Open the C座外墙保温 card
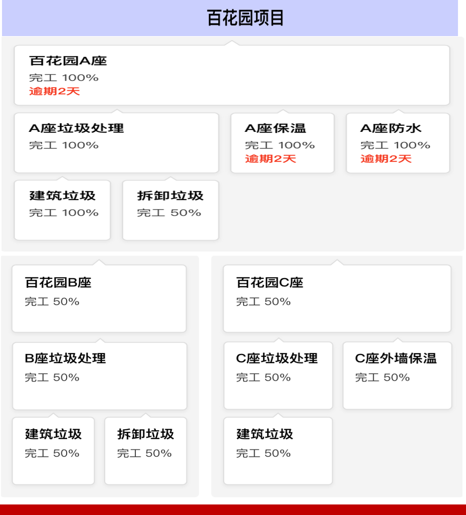The height and width of the screenshot is (515, 466). pyautogui.click(x=397, y=376)
